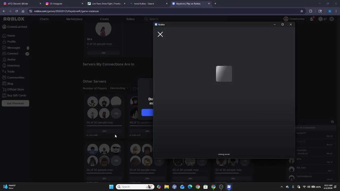The image size is (340, 191).
Task: Open the Create nav tab
Action: click(104, 19)
